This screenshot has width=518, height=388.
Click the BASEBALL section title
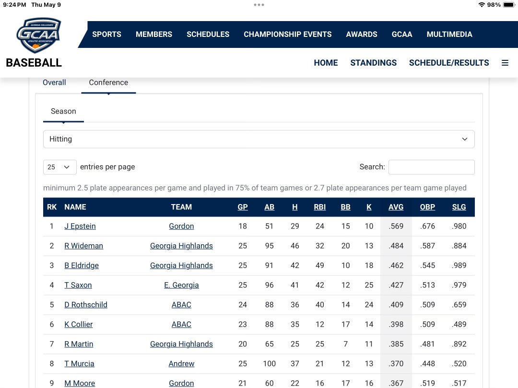(34, 63)
